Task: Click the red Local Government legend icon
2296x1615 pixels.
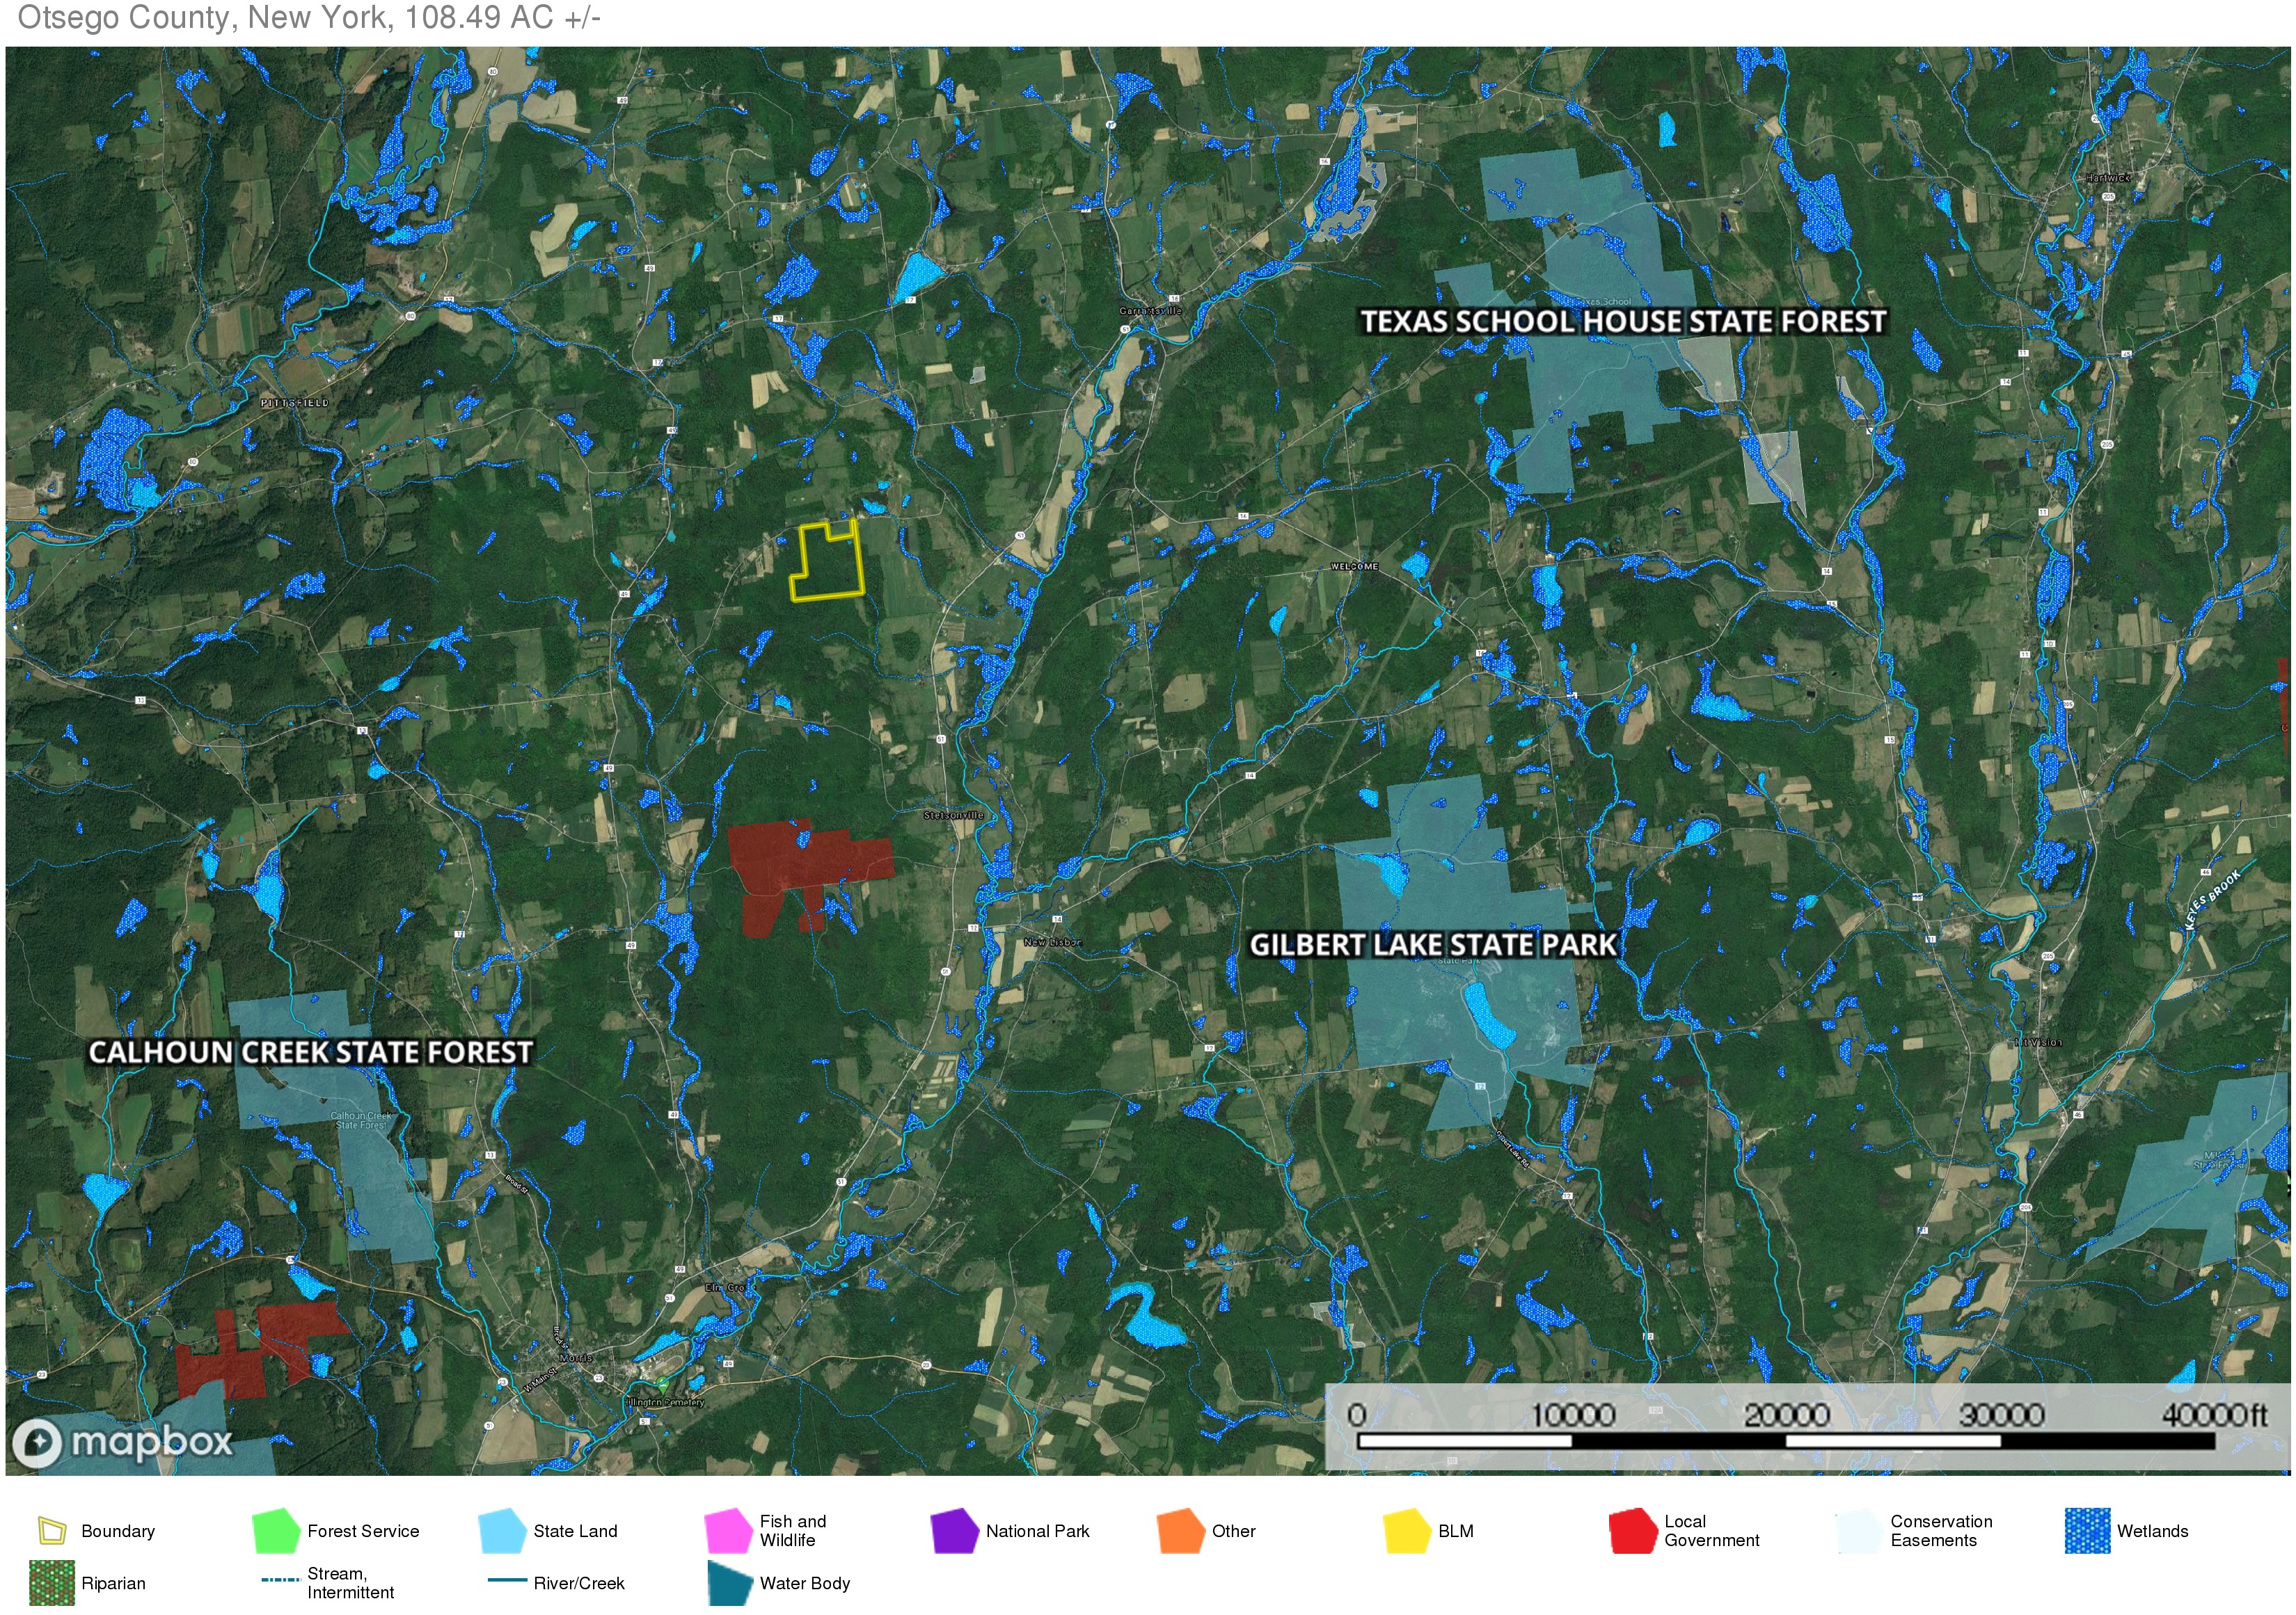Action: (1632, 1530)
